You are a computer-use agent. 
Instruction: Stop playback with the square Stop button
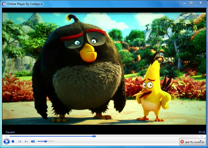pos(13,141)
